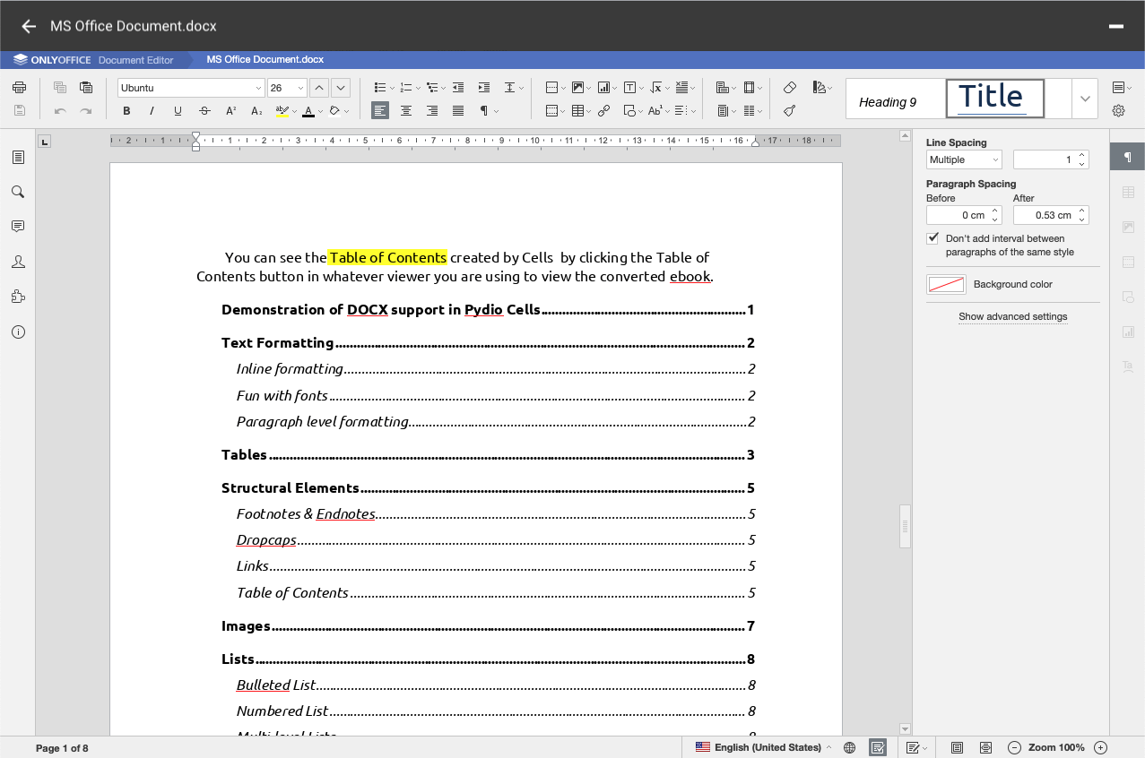This screenshot has height=758, width=1145.
Task: Expand the styles gallery
Action: 1085,99
